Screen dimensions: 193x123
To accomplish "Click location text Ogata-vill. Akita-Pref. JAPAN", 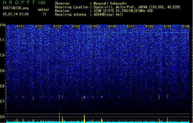I will click(120, 7).
